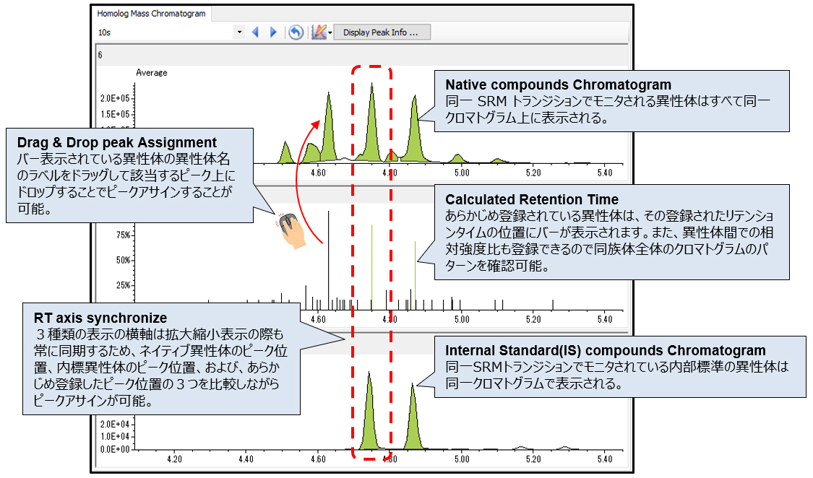This screenshot has width=813, height=478.
Task: Select the native chromatogram peak inside the red dashed box
Action: [372, 130]
